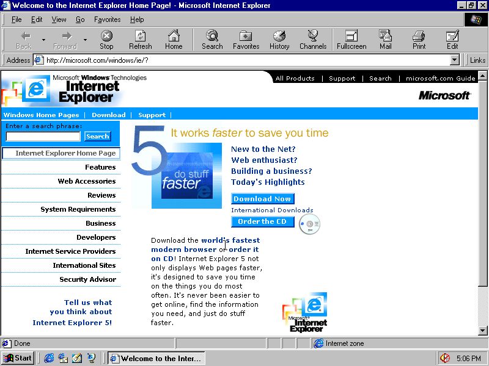Open the International Downloads link
Screen dimensions: 489x366
[272, 210]
